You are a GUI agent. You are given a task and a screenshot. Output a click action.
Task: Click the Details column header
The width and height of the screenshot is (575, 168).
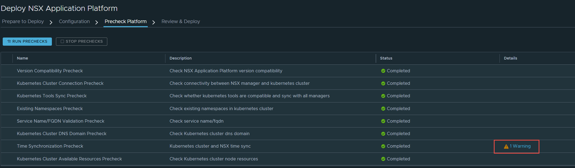510,58
